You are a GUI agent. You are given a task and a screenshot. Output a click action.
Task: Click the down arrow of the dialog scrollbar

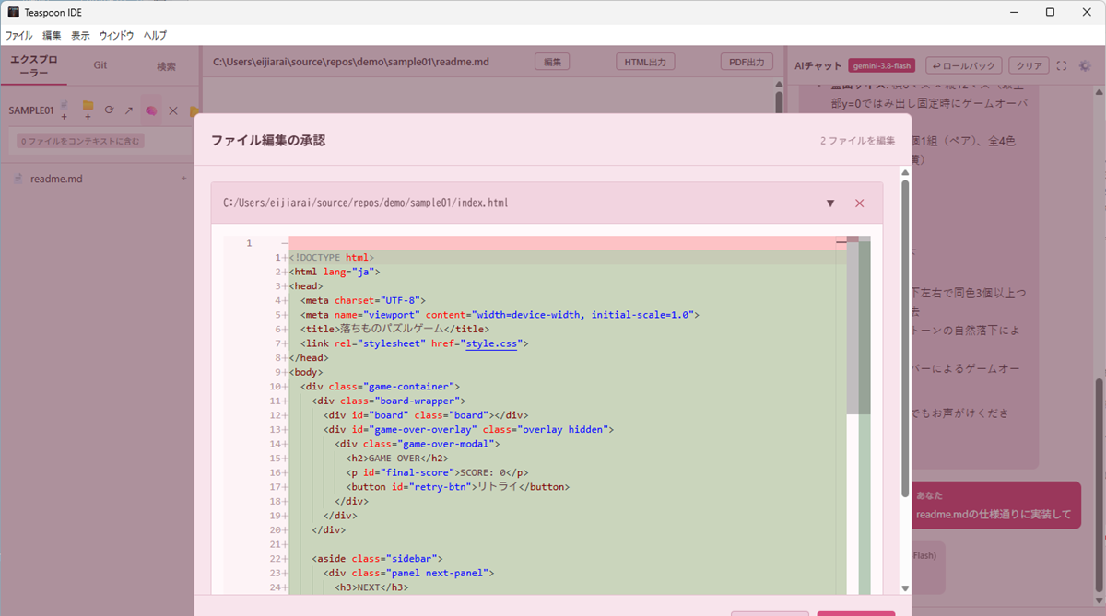[x=905, y=588]
